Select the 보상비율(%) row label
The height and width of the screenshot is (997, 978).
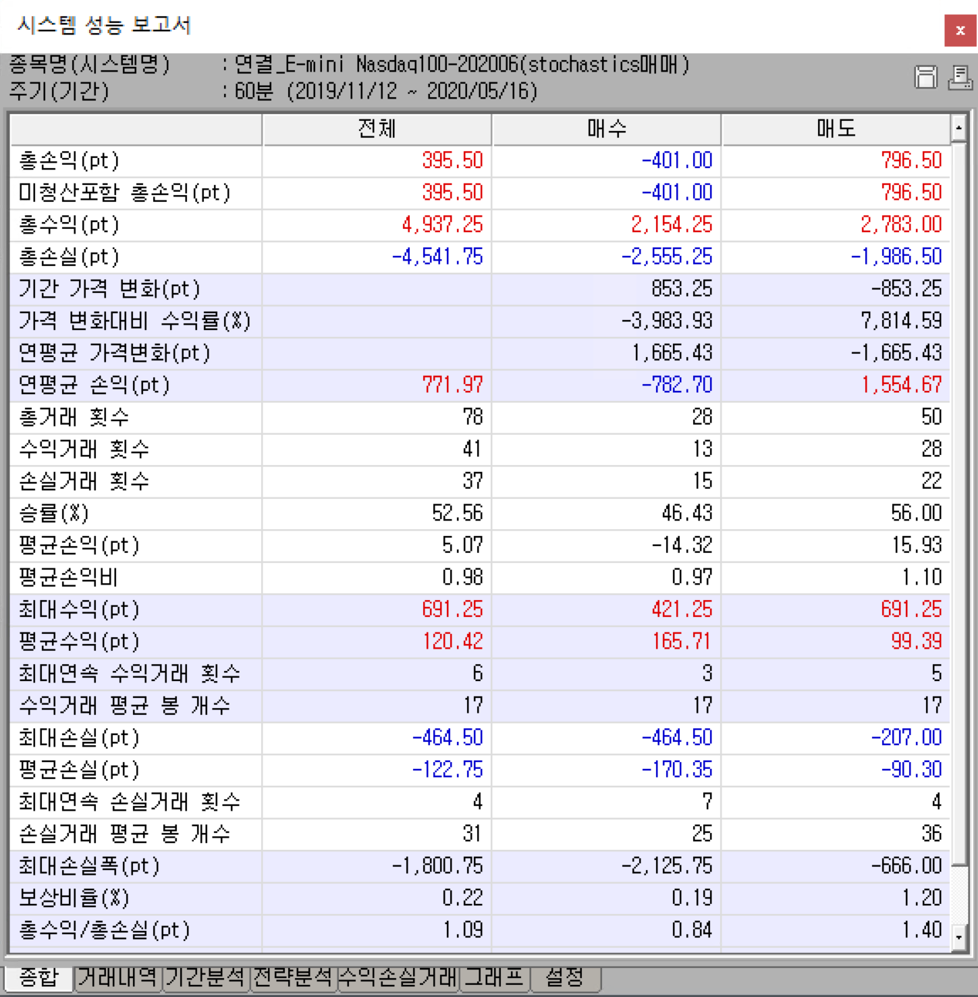pos(74,898)
